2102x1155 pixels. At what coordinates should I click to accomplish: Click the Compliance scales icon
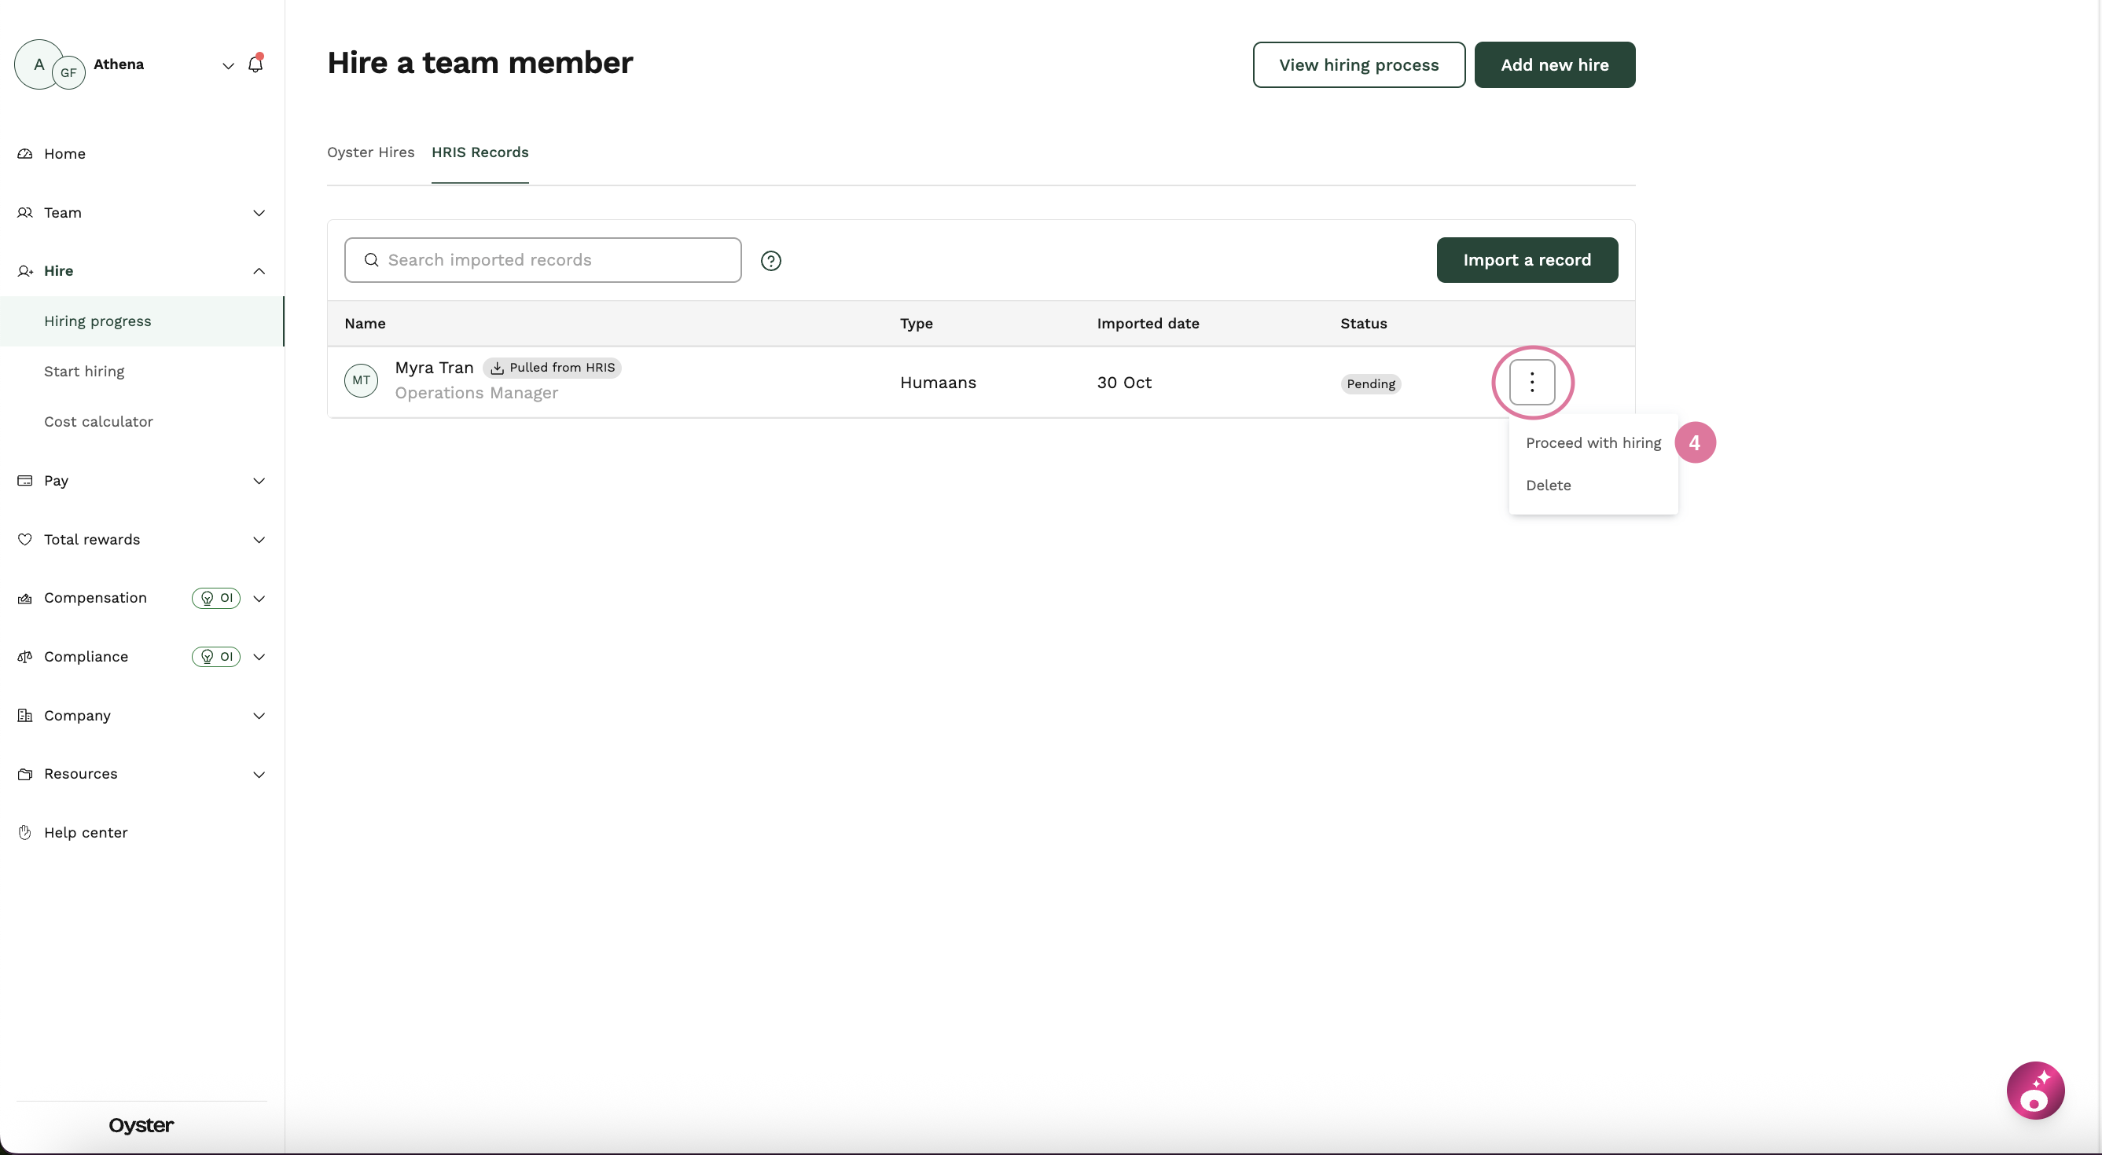25,657
